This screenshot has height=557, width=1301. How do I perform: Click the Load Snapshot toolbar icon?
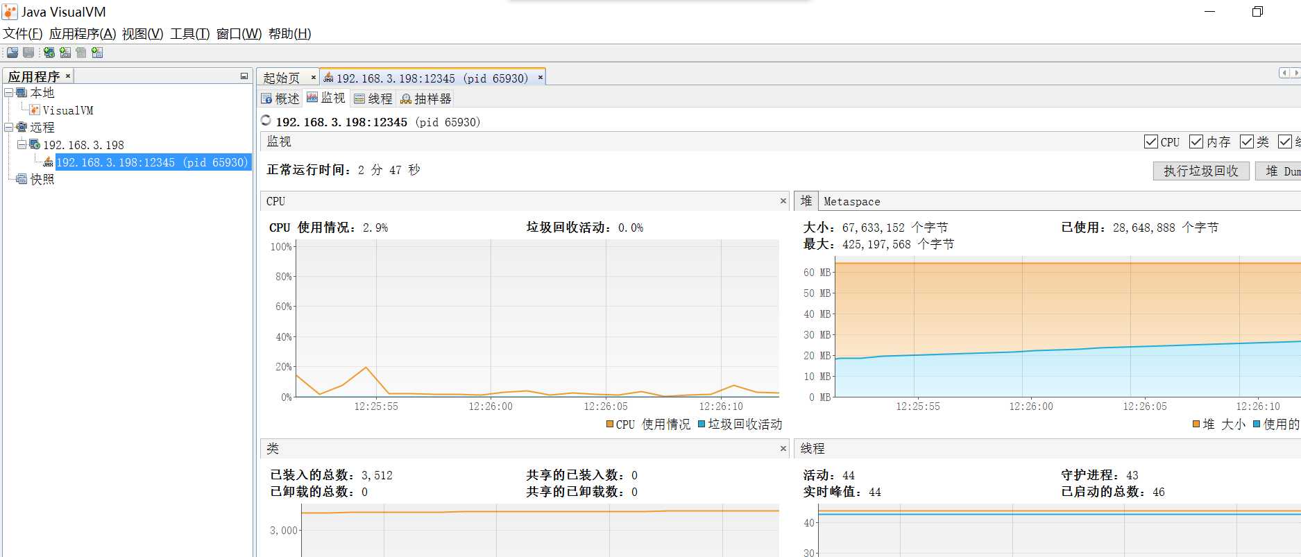(x=12, y=53)
